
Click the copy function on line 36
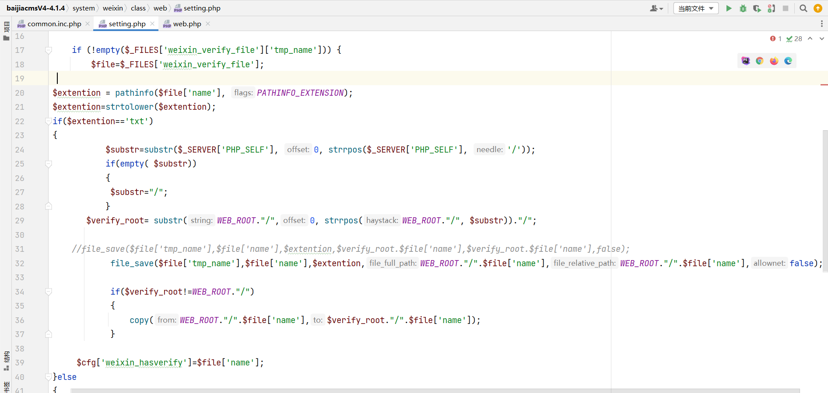point(139,320)
